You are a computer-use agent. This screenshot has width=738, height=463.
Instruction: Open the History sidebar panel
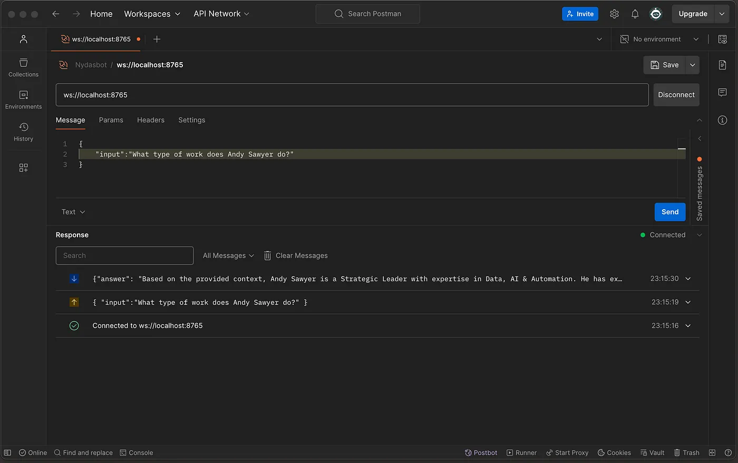[x=23, y=132]
